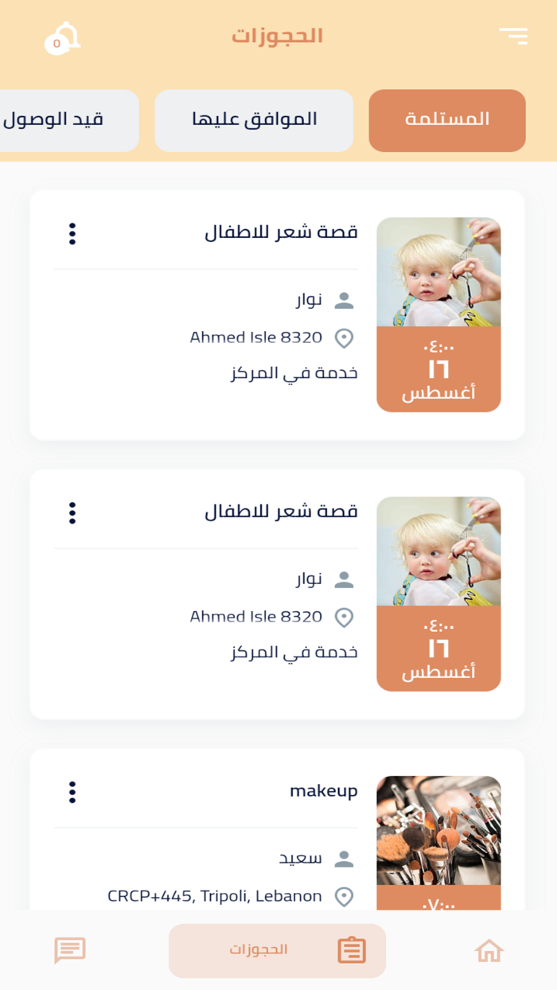
Task: Tap the الحجوزات bottom navigation button
Action: pos(277,950)
